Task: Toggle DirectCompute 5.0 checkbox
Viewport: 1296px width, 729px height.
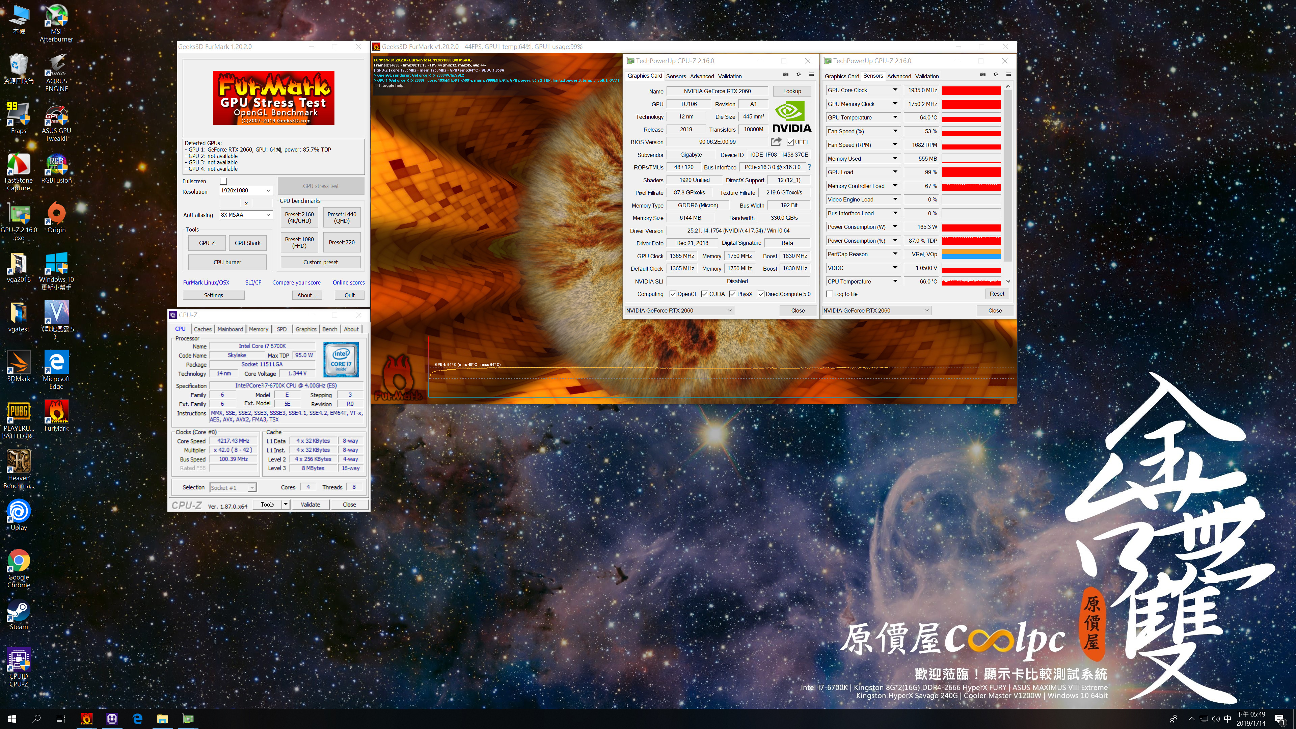Action: coord(761,294)
